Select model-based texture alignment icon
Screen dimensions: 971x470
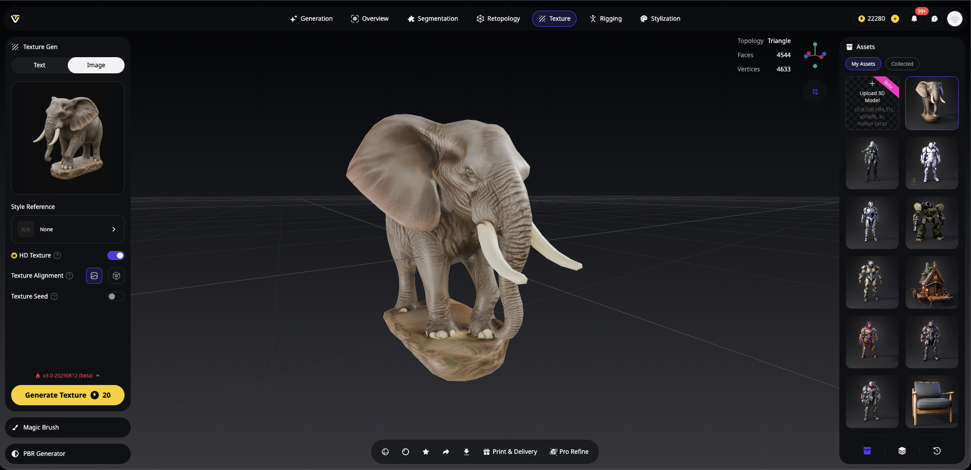point(116,276)
